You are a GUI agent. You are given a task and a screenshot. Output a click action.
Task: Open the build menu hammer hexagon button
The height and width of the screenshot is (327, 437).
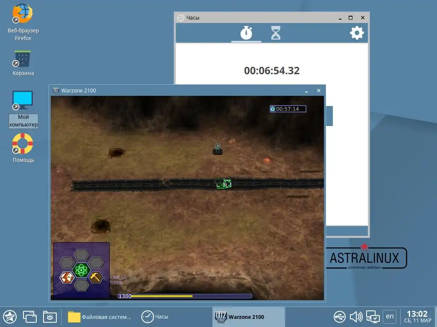pyautogui.click(x=96, y=277)
